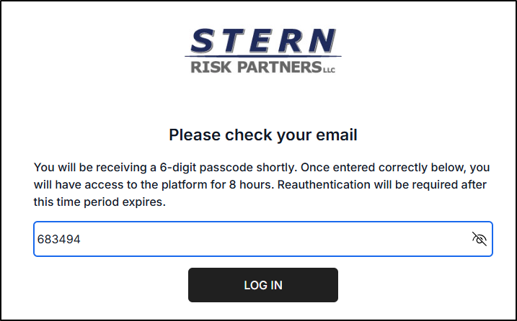Viewport: 517px width, 321px height.
Task: Click the small LLC text in the logo
Action: pos(329,70)
